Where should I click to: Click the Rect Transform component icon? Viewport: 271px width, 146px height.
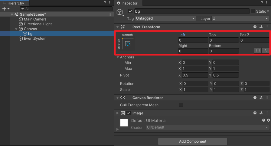[123, 27]
